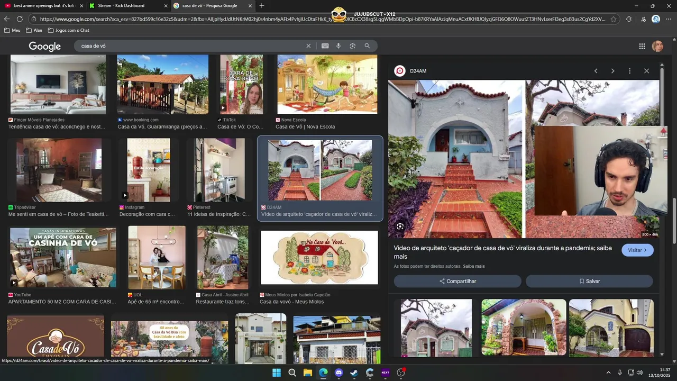Switch to the best anime openings YouTube tab

pyautogui.click(x=43, y=6)
